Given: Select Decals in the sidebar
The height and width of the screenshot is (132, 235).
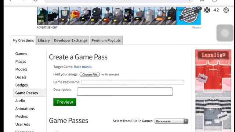Looking at the screenshot, I should point(21,77).
